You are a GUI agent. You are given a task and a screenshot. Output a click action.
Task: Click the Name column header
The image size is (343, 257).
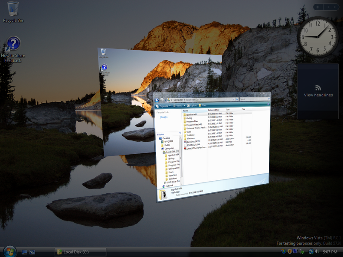(x=186, y=110)
